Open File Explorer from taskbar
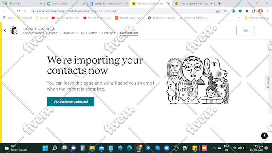This screenshot has height=153, width=272. coord(92,148)
